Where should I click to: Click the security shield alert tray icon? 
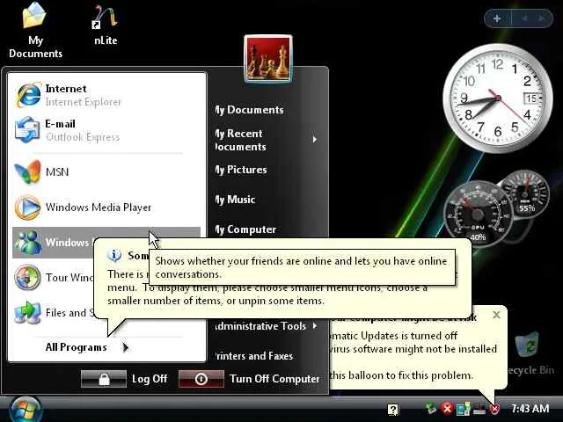495,408
